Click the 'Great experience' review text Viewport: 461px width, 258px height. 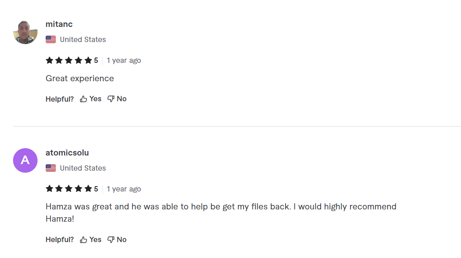click(80, 78)
